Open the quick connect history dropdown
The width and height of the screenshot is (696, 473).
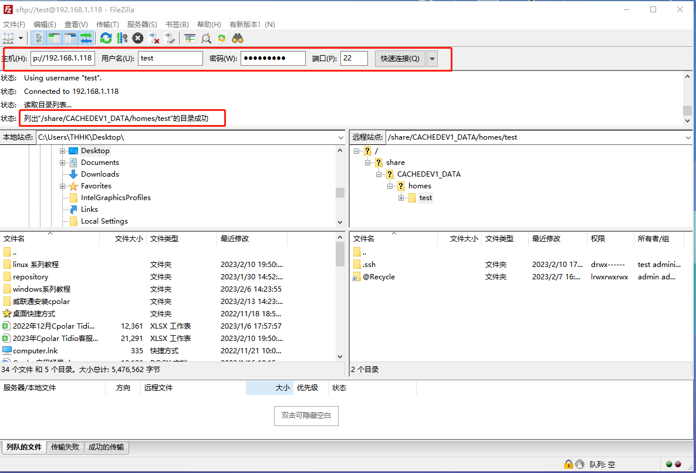(432, 59)
